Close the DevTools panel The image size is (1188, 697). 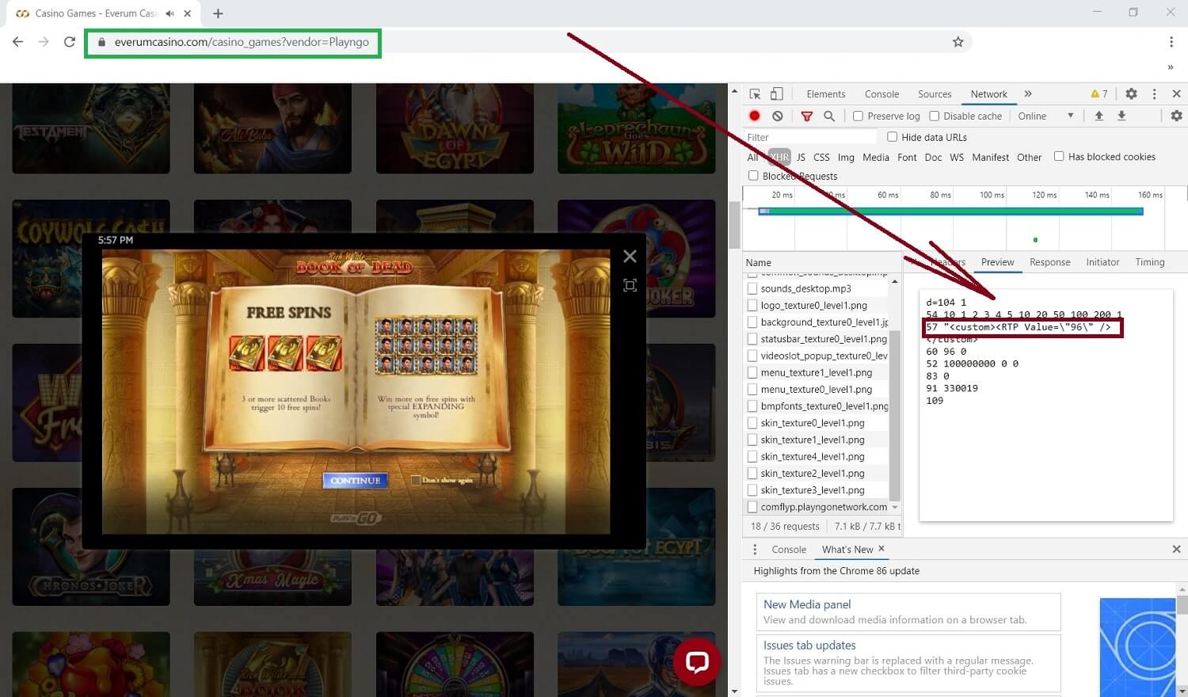tap(1176, 93)
